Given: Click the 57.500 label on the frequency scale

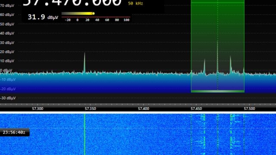Looking at the screenshot, I should [249, 108].
